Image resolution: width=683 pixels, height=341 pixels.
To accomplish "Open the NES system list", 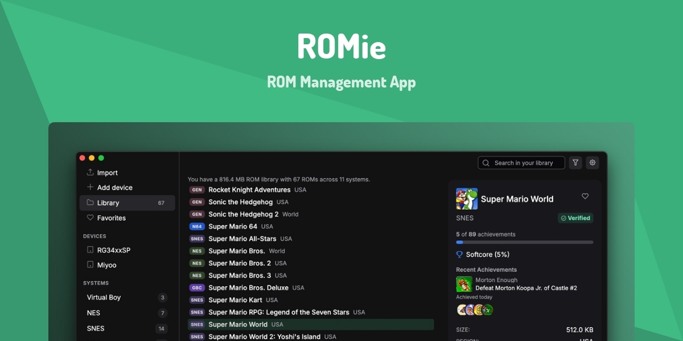I will 127,313.
